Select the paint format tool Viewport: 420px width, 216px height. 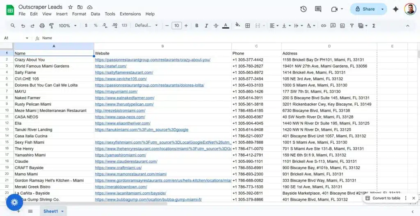pos(51,26)
